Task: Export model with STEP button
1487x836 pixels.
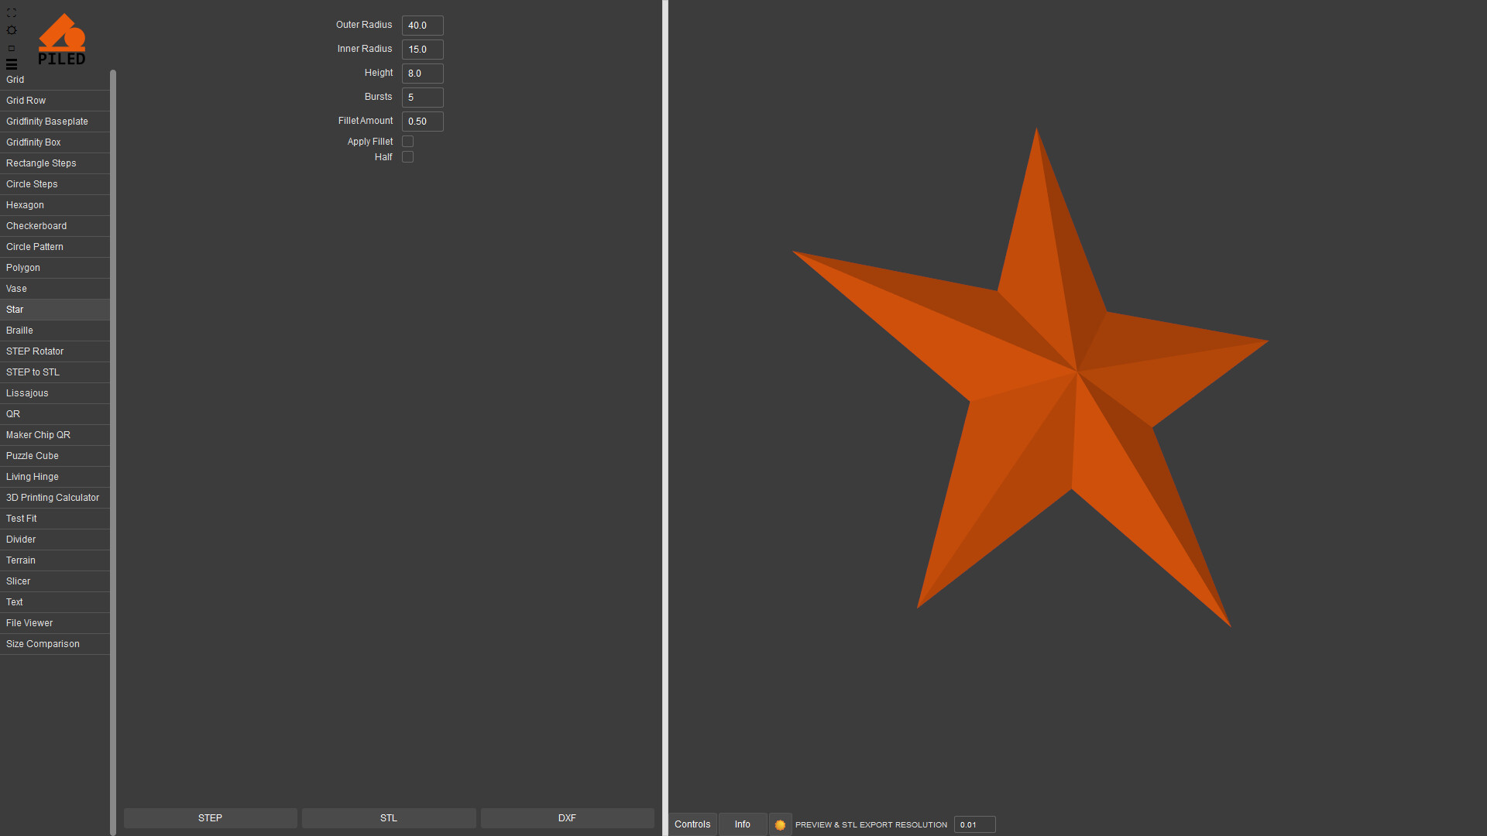Action: click(210, 818)
